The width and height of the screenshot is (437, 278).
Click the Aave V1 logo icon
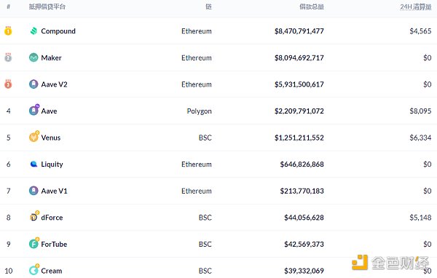coord(34,191)
